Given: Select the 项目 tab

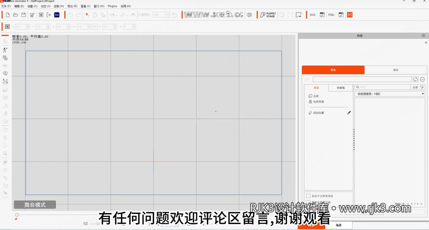Looking at the screenshot, I should [316, 88].
